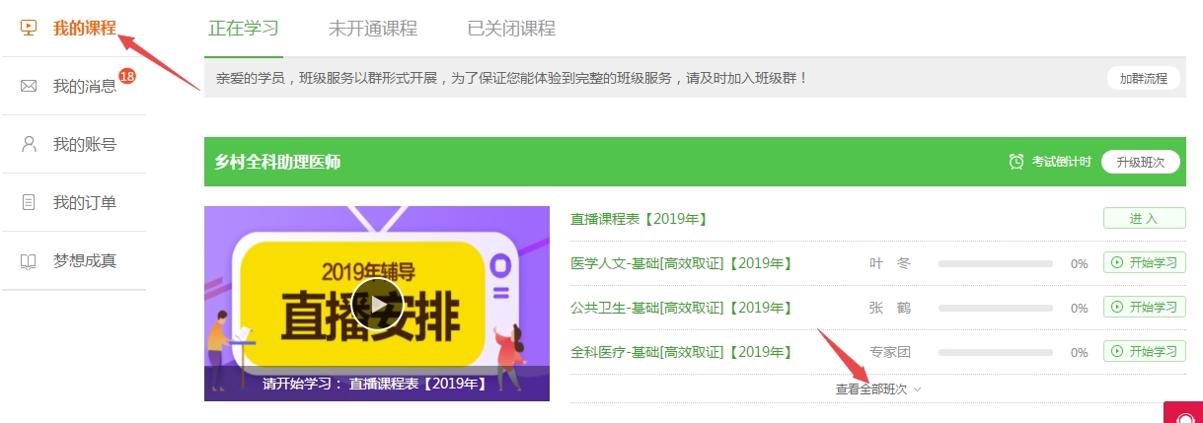The width and height of the screenshot is (1203, 423).
Task: Click the 18 unread messages badge
Action: [126, 76]
